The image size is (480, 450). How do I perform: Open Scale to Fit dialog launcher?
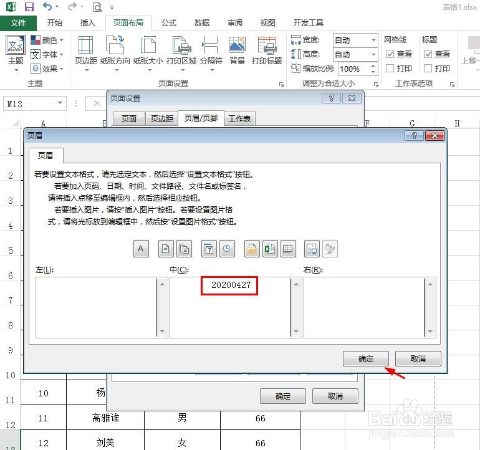pyautogui.click(x=377, y=84)
